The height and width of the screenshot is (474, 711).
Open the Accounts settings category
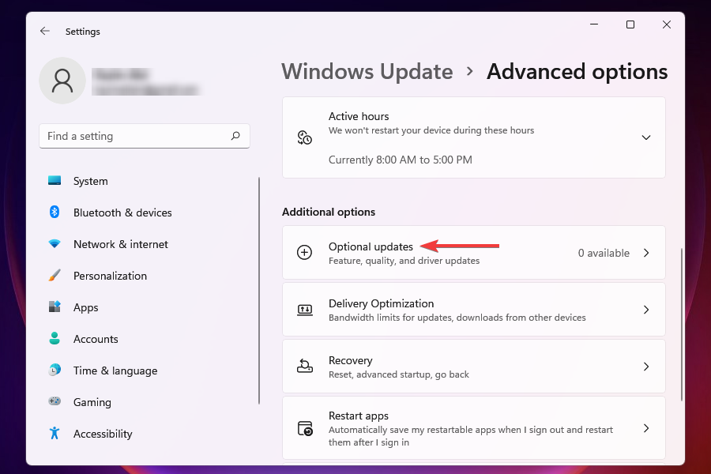pos(96,339)
